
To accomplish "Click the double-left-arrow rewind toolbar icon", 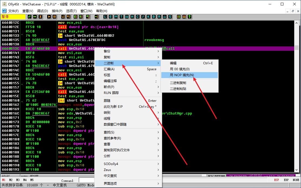I will [35, 17].
